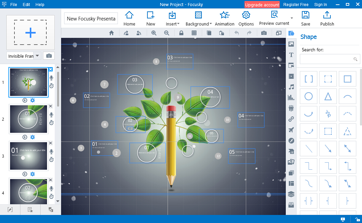Open the Shape panel in the sidebar

[x=291, y=33]
